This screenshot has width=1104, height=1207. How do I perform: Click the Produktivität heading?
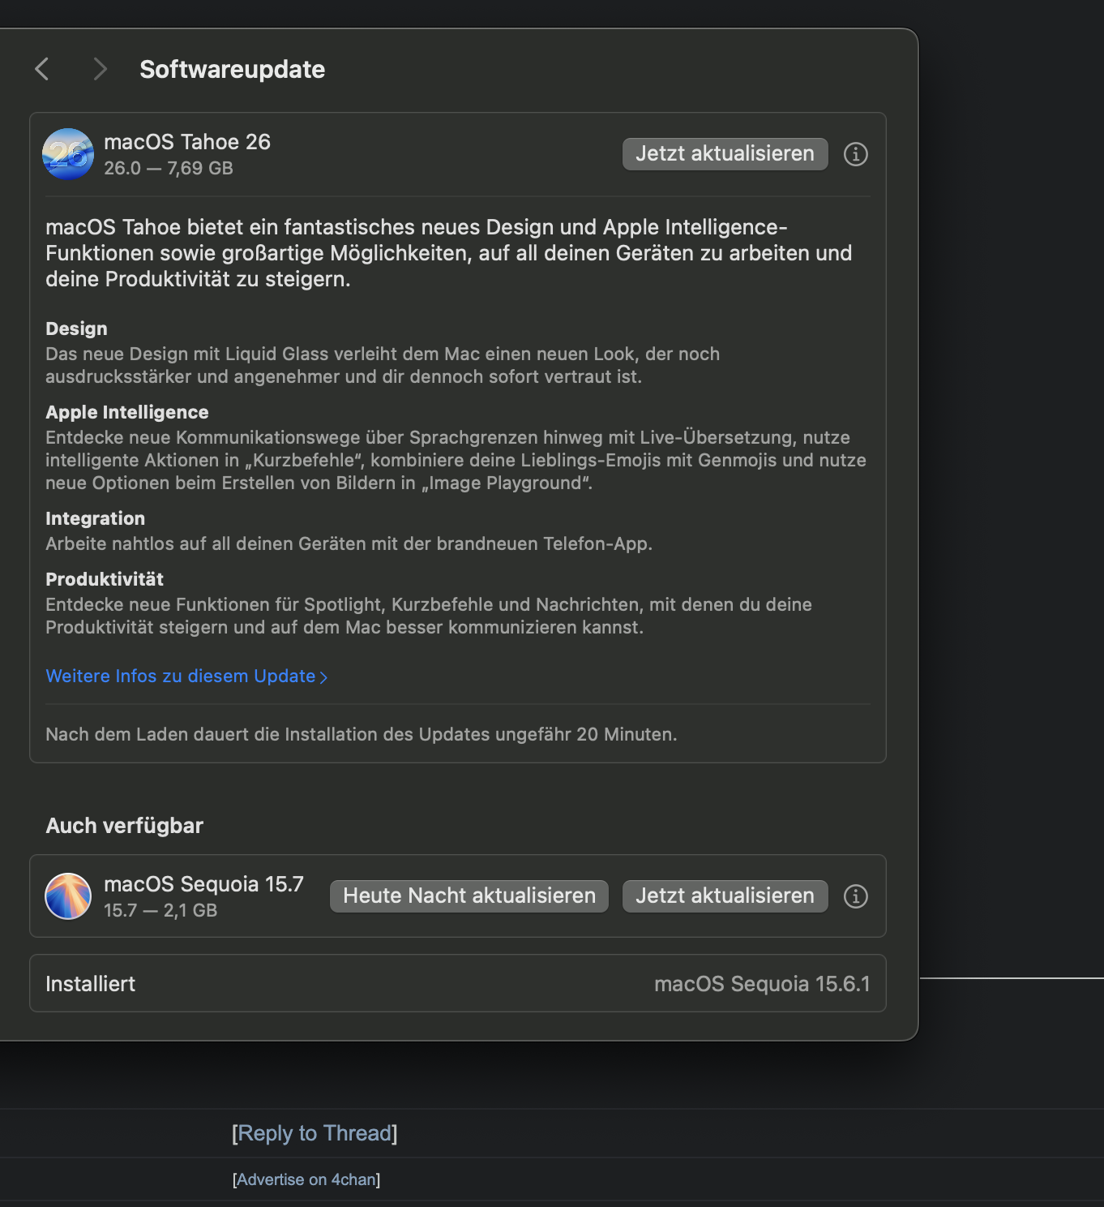click(105, 579)
